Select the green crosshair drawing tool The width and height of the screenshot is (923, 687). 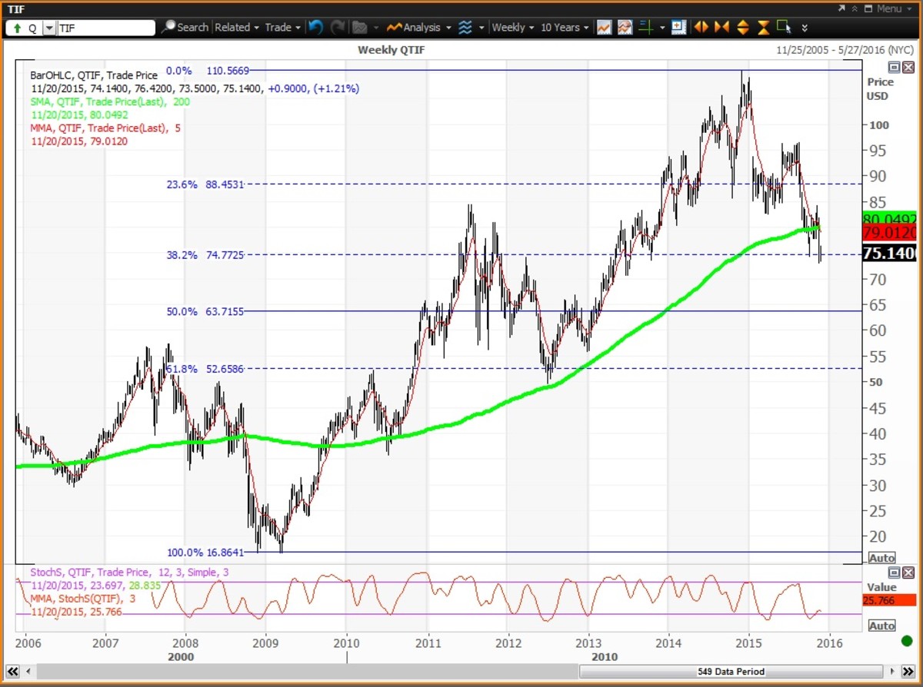tap(645, 28)
